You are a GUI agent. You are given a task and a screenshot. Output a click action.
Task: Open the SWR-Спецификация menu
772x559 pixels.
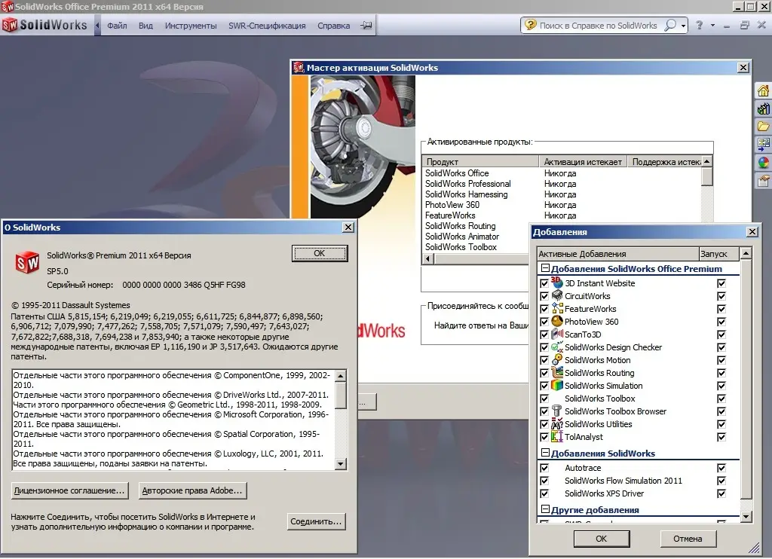(x=267, y=26)
